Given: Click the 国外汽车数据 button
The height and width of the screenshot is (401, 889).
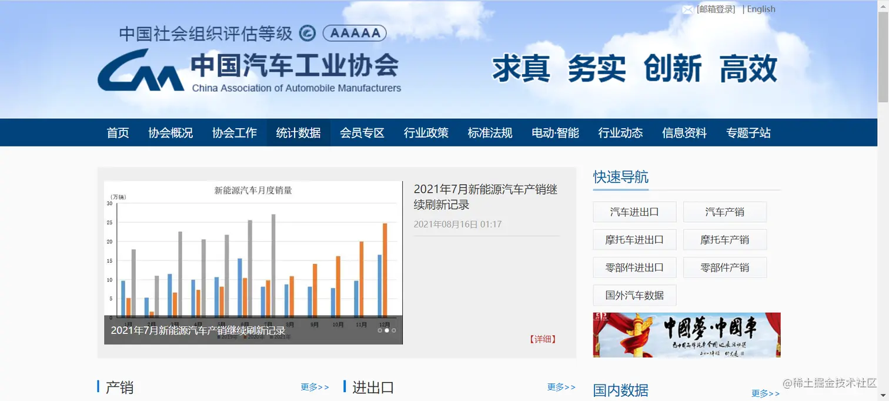Looking at the screenshot, I should click(634, 295).
